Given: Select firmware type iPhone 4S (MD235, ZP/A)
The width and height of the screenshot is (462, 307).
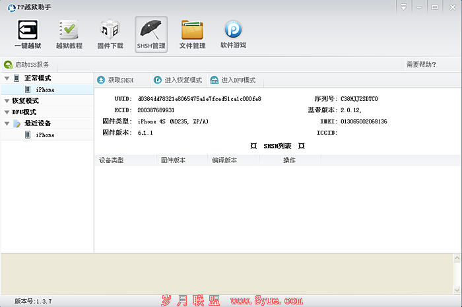Looking at the screenshot, I should click(x=173, y=121).
